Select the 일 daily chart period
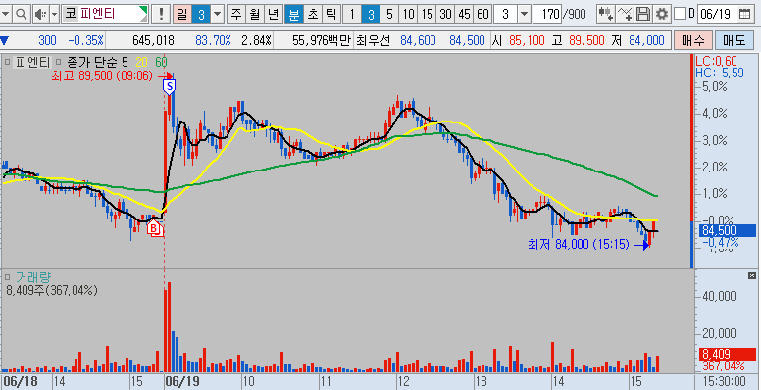 [182, 14]
